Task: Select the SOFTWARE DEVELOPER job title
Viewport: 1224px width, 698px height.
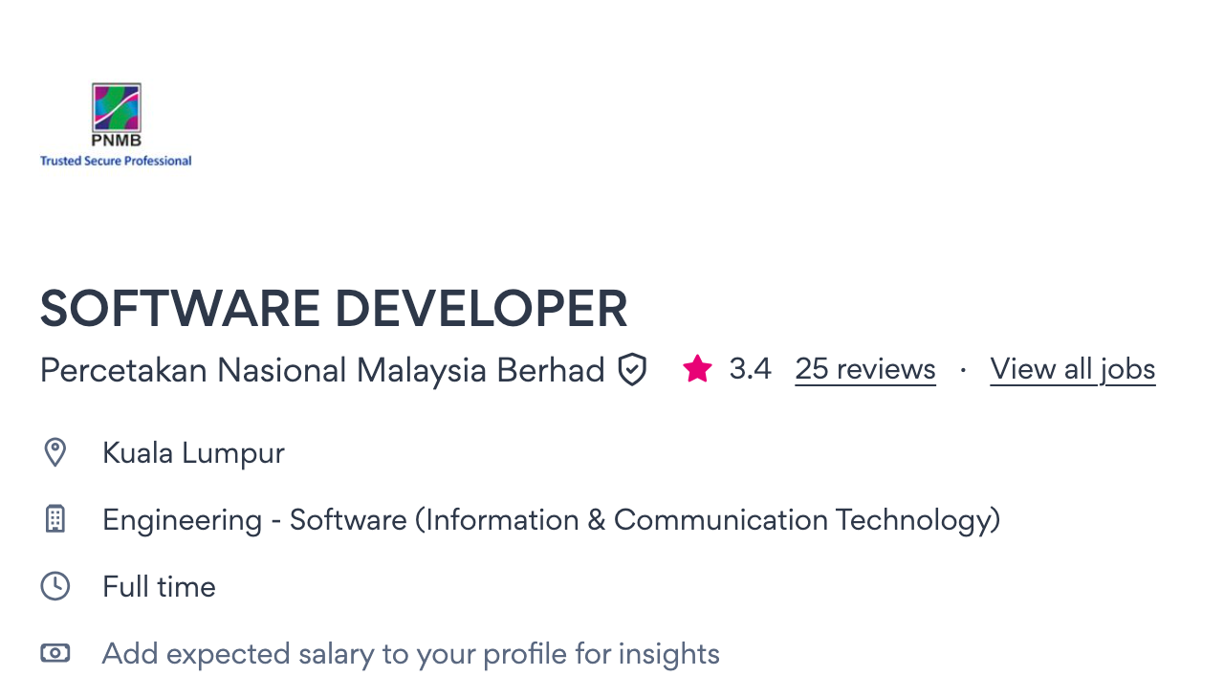Action: (334, 309)
